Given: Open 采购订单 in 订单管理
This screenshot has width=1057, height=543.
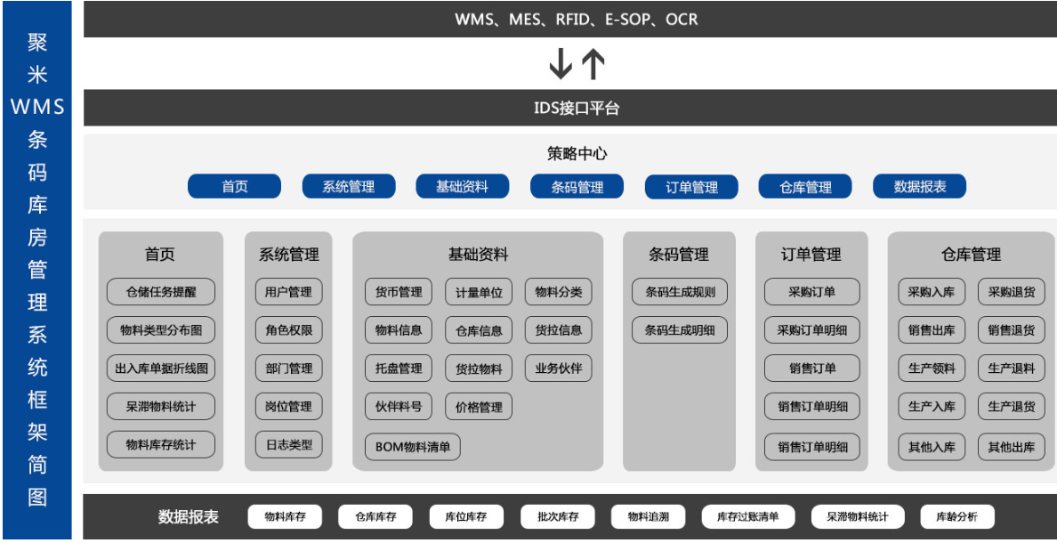Looking at the screenshot, I should pos(811,292).
